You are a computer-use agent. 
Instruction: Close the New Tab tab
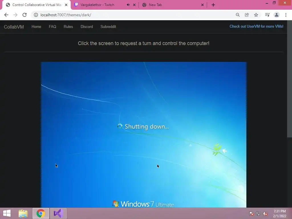pos(202,5)
